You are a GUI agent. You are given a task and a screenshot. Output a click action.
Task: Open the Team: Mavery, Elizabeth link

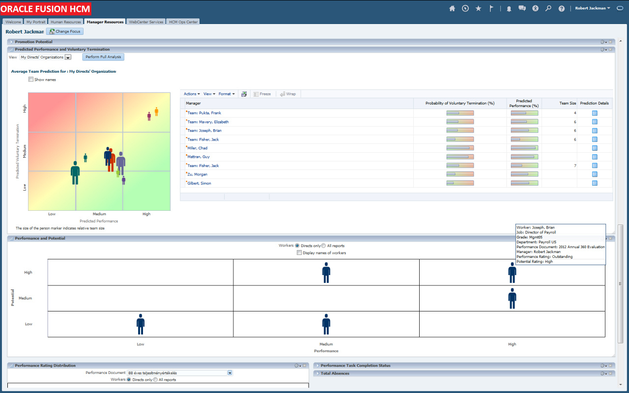click(208, 122)
